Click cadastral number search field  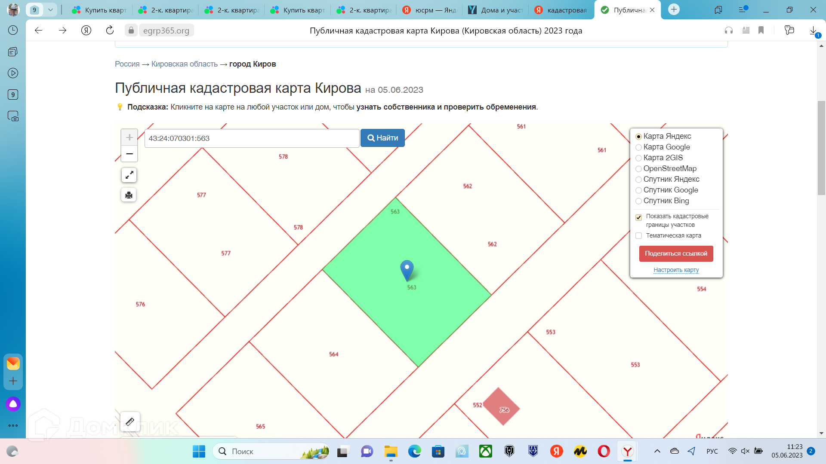click(252, 138)
